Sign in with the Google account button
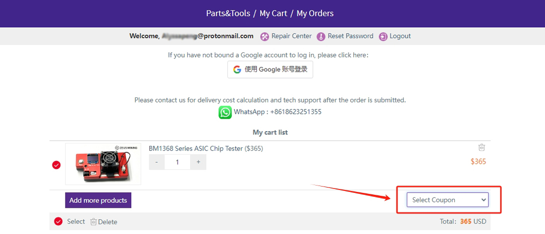 click(x=270, y=69)
